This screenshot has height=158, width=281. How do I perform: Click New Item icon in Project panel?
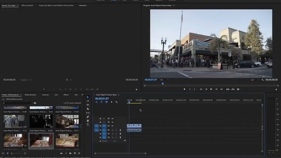pyautogui.click(x=75, y=153)
